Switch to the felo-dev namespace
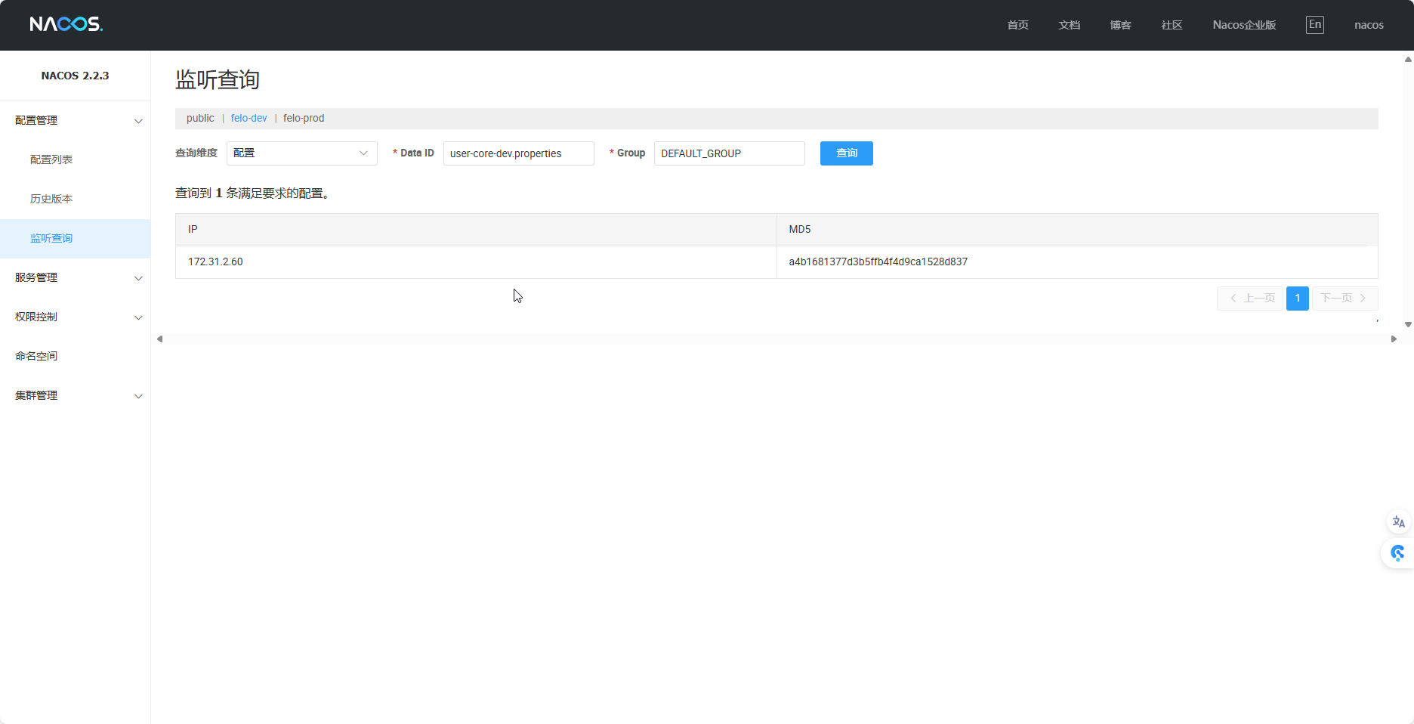 (249, 118)
